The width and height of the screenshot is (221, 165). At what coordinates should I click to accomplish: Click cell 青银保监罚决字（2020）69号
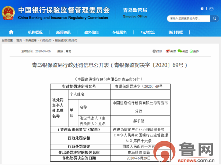(x=140, y=87)
